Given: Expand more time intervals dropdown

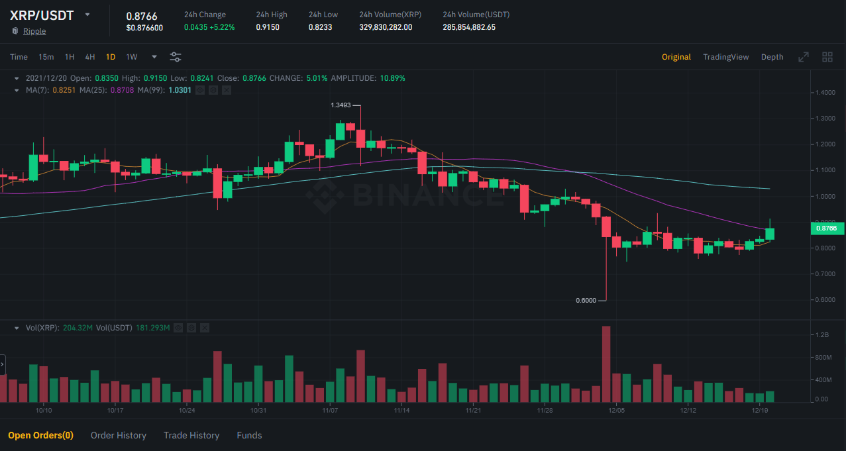Looking at the screenshot, I should tap(154, 57).
